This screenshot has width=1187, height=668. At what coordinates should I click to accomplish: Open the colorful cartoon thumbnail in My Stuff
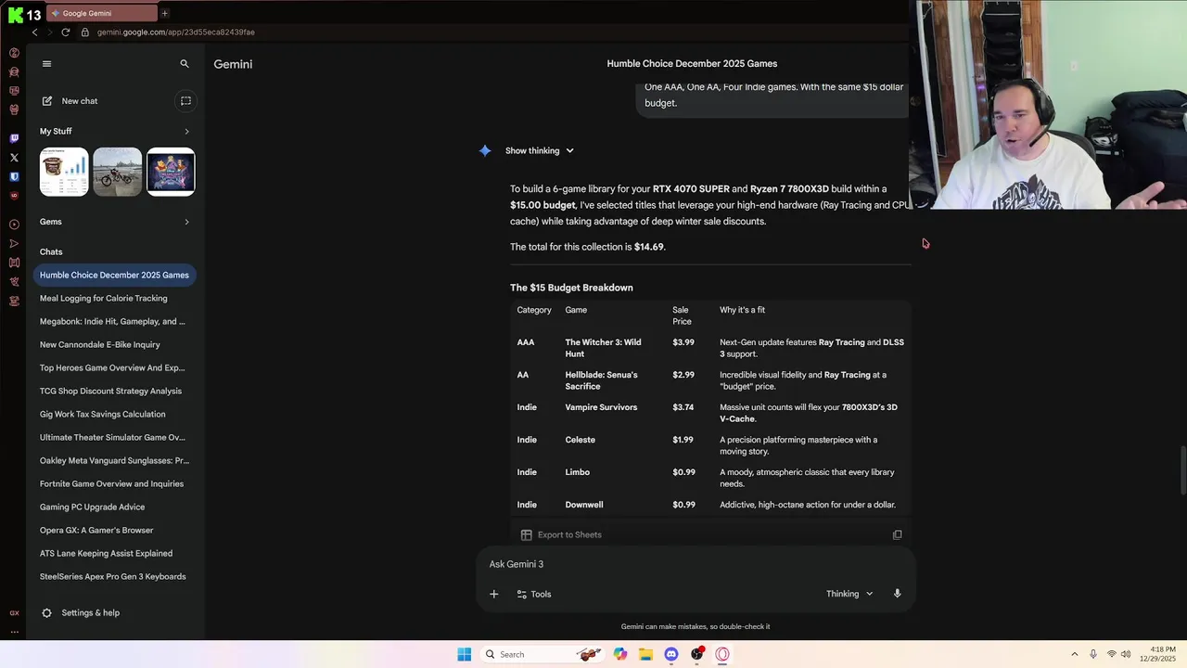(x=171, y=172)
